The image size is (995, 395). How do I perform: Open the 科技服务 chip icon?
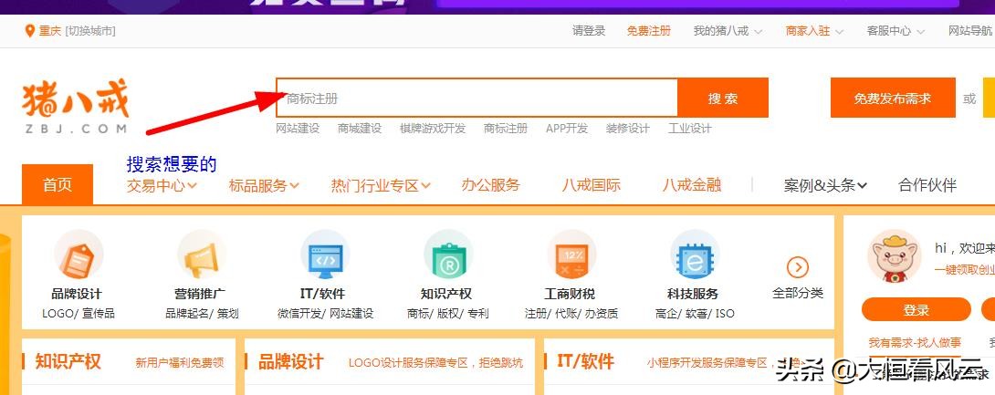pos(694,256)
